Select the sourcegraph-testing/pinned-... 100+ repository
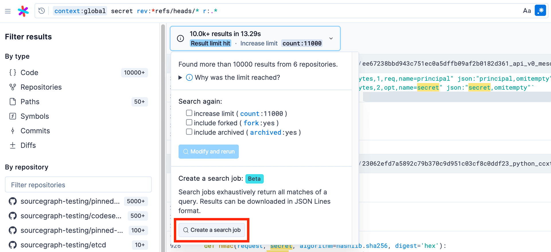This screenshot has height=252, width=551. point(78,231)
